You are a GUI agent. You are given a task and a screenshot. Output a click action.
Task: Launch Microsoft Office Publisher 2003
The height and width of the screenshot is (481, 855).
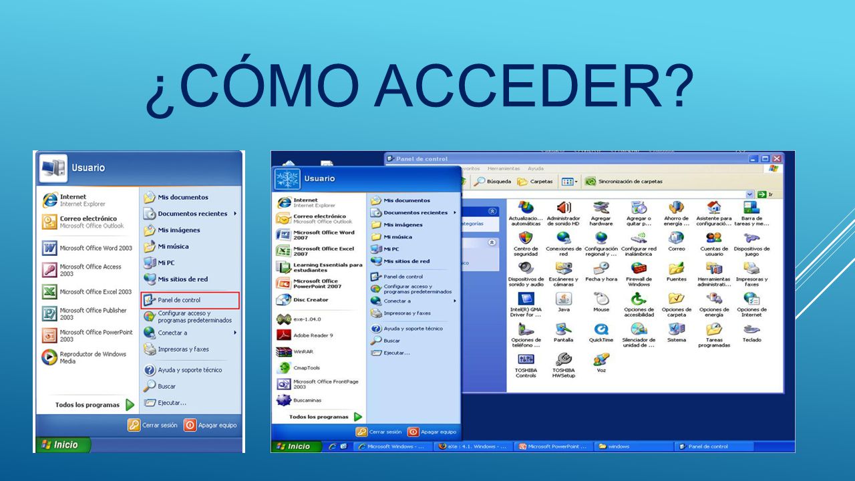click(x=85, y=314)
